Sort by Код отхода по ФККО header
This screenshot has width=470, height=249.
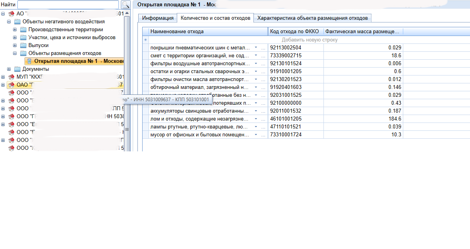[x=294, y=32]
